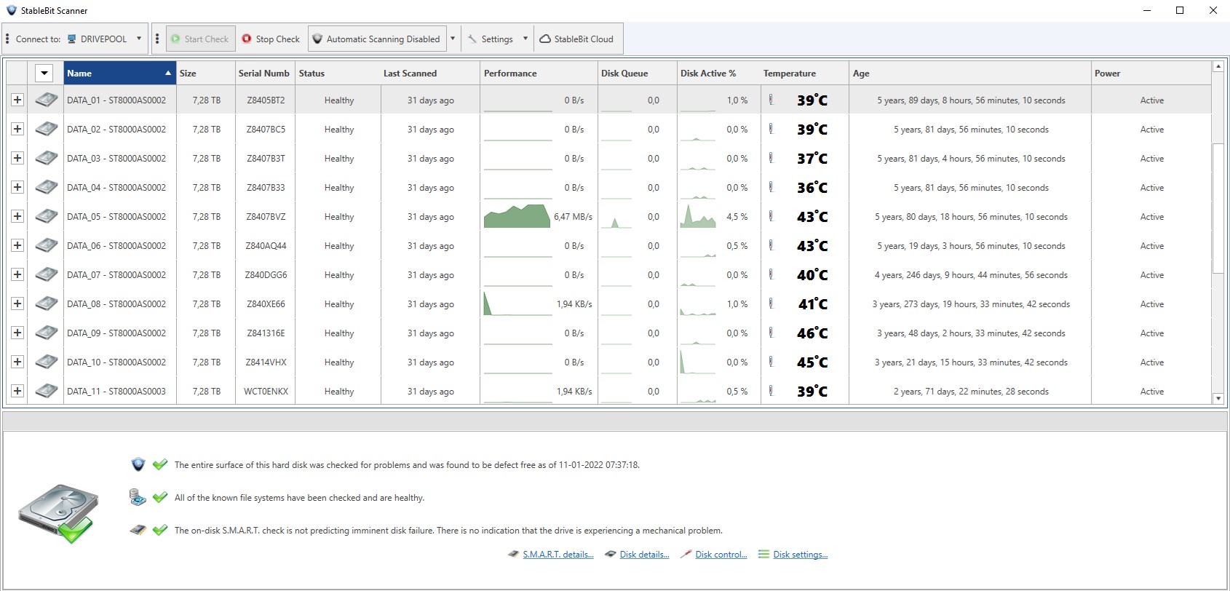Expand the DATA_04 disk row
The width and height of the screenshot is (1230, 591).
click(x=17, y=187)
